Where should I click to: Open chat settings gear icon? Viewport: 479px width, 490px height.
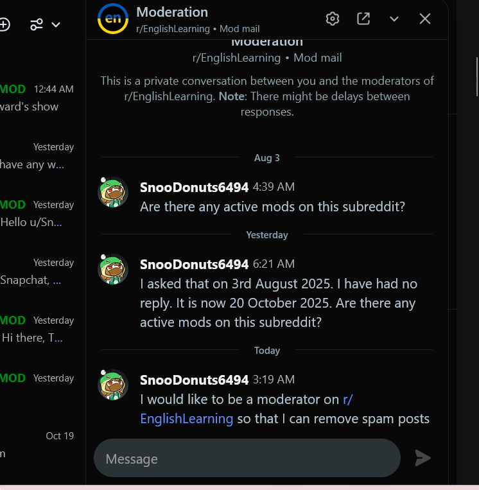[x=332, y=19]
